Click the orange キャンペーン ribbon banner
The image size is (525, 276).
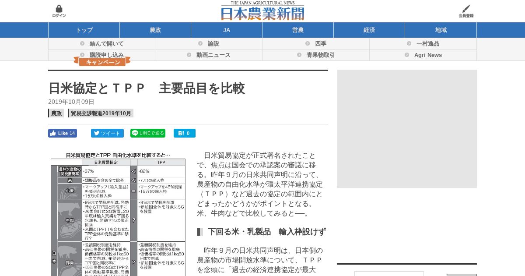tap(102, 62)
